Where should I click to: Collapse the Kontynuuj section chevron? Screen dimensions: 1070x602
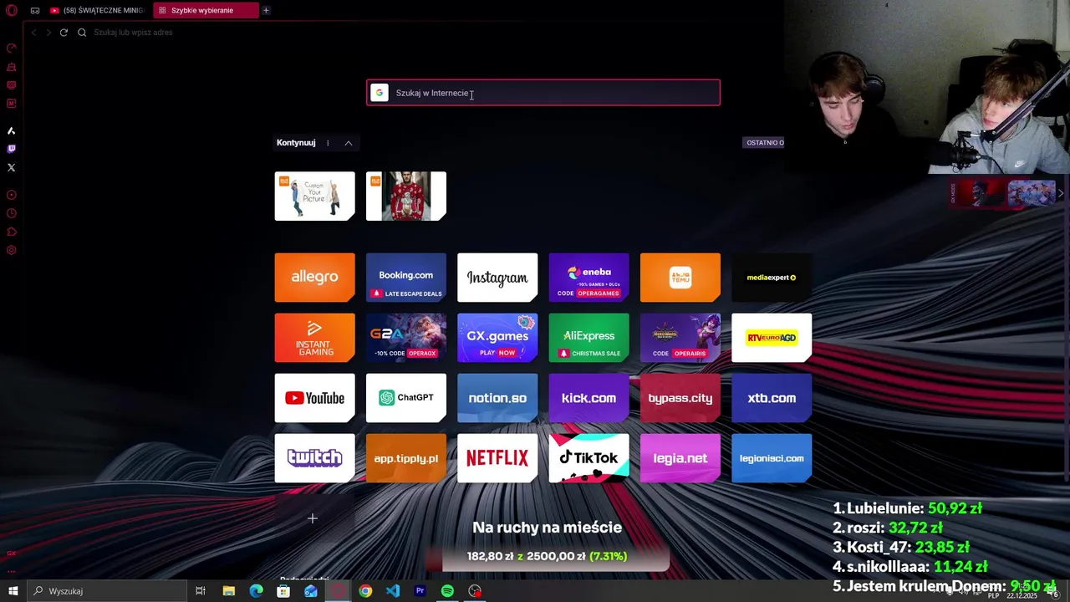click(349, 143)
